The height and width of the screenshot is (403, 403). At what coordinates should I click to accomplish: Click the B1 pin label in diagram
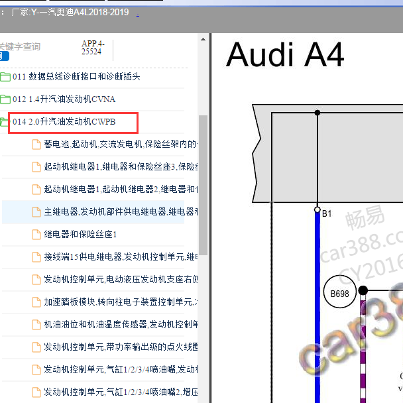coord(327,213)
